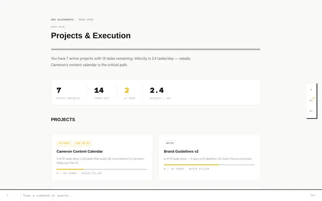The width and height of the screenshot is (322, 201).
Task: Click the middle side rail item with yellow dot
Action: click(x=311, y=100)
